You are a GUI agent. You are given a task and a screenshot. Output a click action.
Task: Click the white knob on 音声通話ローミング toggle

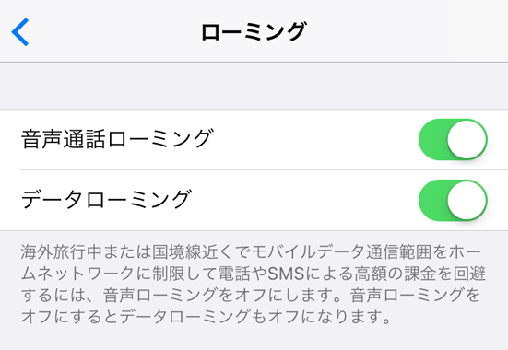point(467,140)
